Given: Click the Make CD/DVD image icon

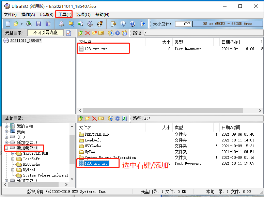Looking at the screenshot, I should (61, 24).
